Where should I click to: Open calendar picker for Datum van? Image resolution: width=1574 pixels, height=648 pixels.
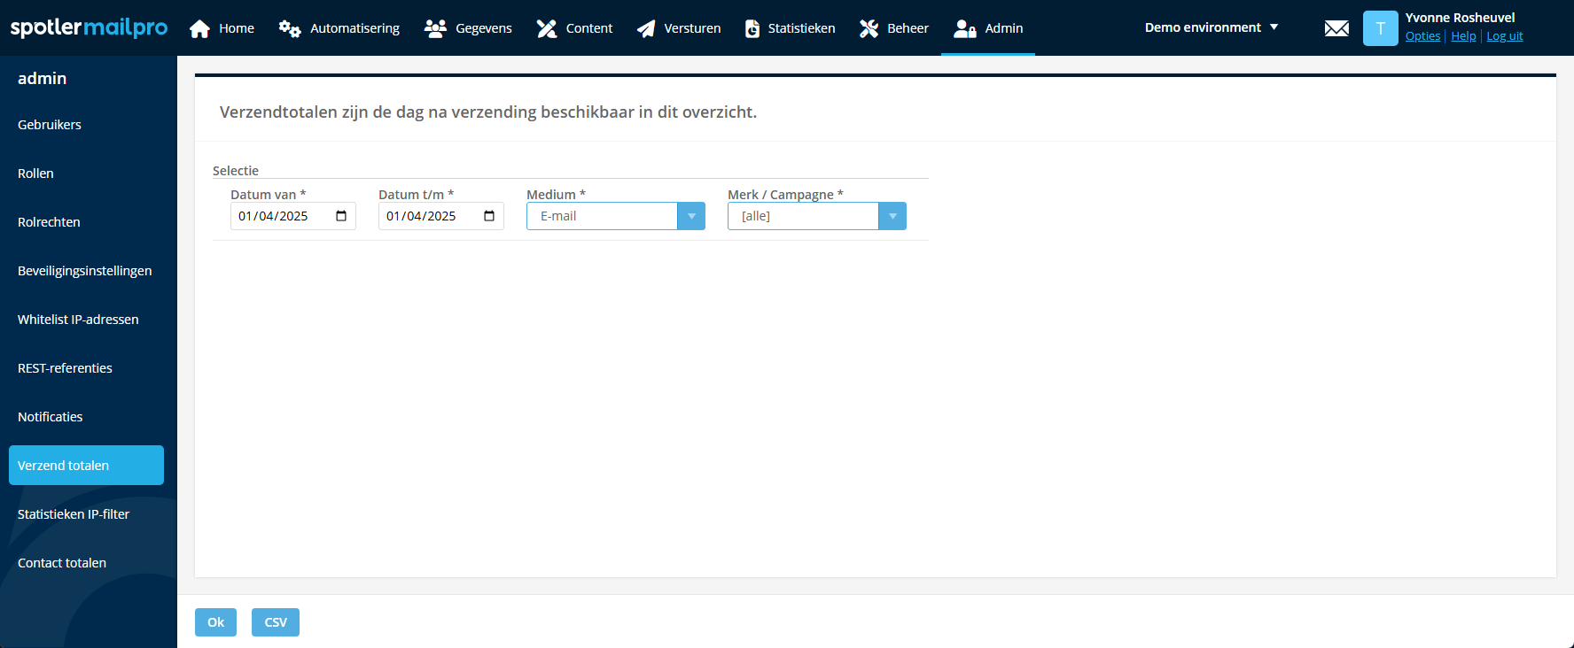coord(341,216)
